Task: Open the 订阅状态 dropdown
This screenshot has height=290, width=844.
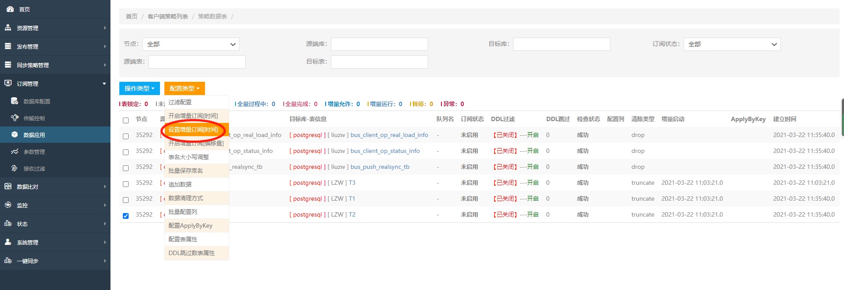Action: [x=732, y=44]
